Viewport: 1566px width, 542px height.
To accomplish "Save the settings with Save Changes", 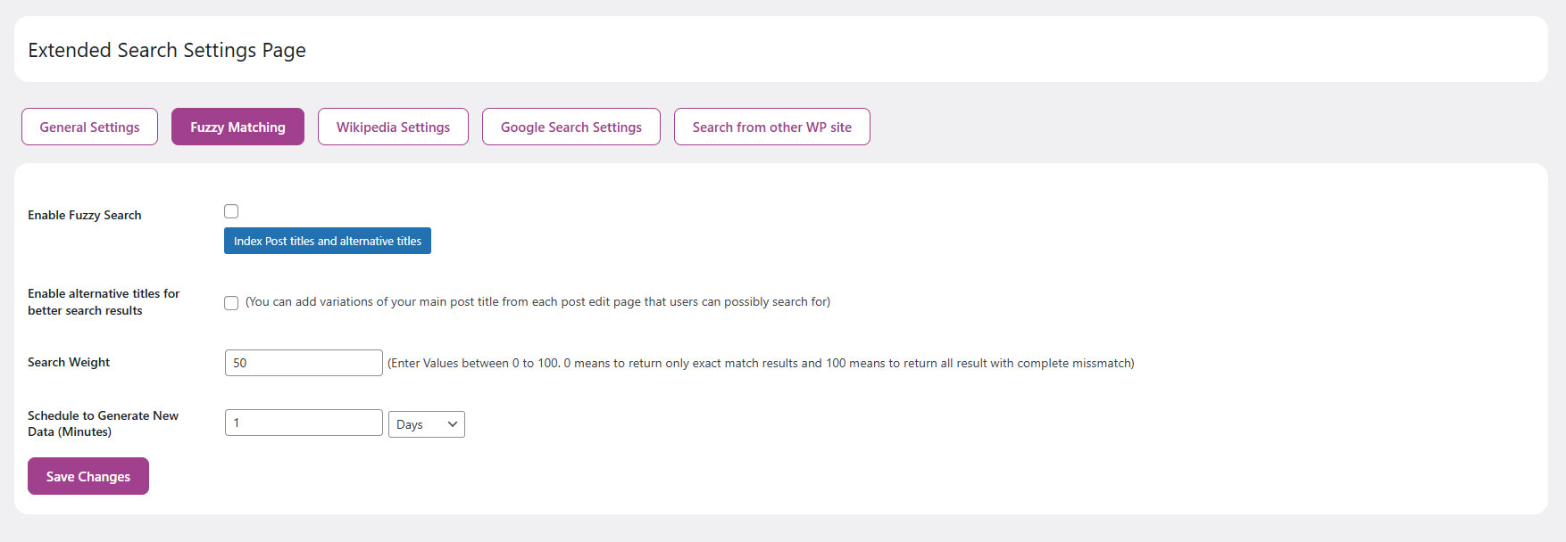I will (88, 476).
